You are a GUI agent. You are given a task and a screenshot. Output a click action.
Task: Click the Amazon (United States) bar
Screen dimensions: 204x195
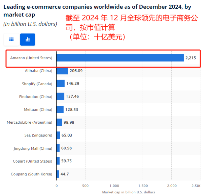120,58
